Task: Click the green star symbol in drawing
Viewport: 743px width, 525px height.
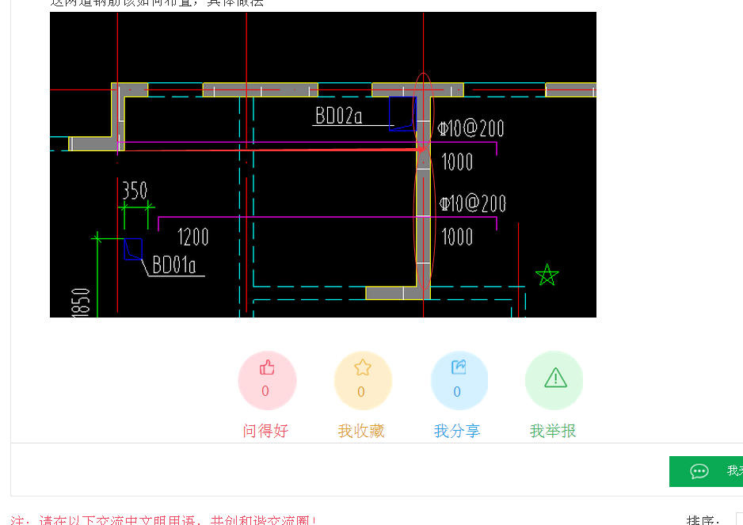Action: (547, 275)
